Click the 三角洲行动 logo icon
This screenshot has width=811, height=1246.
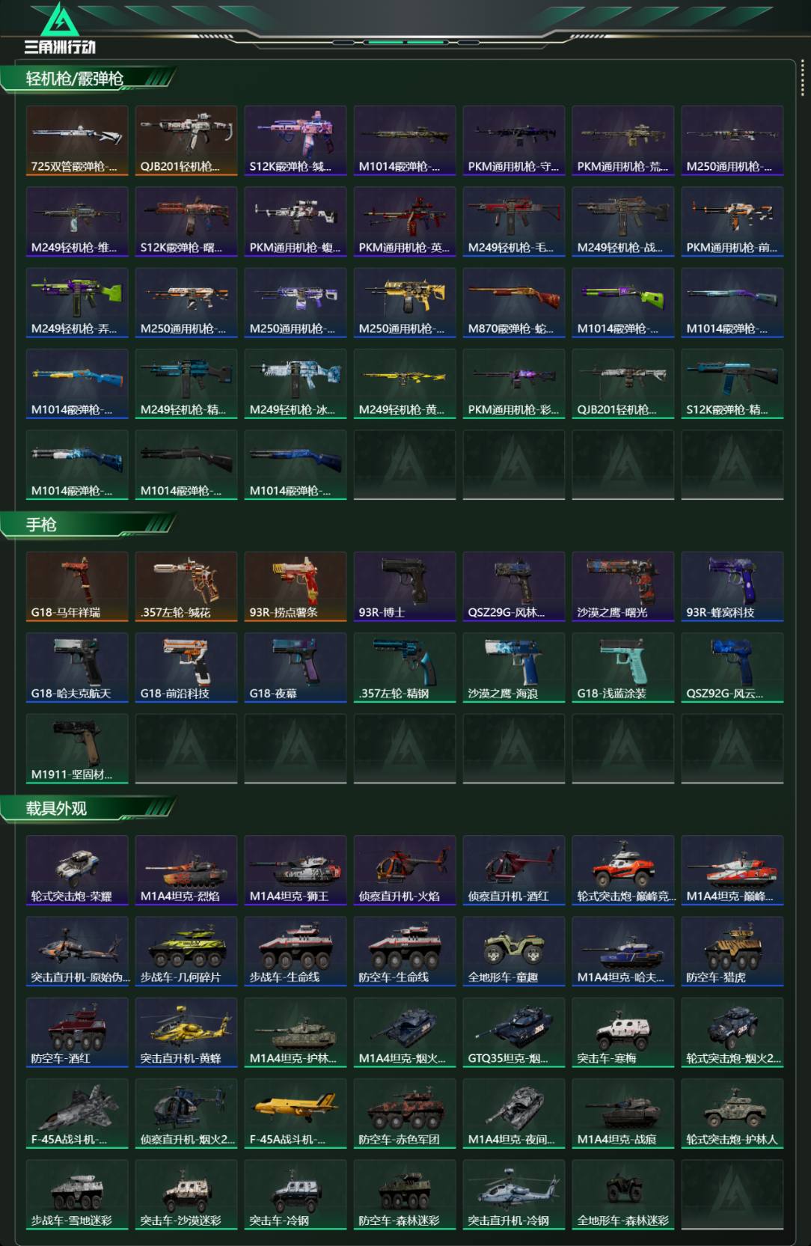point(60,21)
